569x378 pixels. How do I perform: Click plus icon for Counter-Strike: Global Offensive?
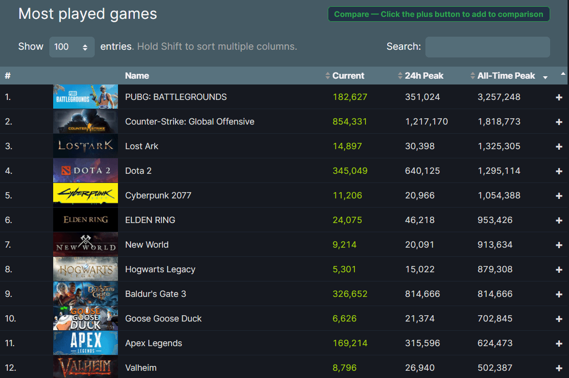tap(559, 122)
